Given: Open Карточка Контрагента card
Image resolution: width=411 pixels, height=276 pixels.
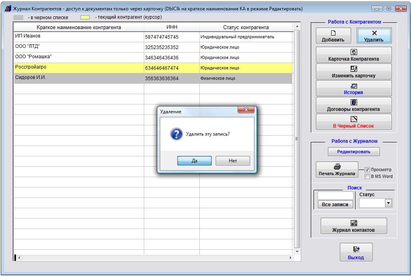Looking at the screenshot, I should point(353,55).
